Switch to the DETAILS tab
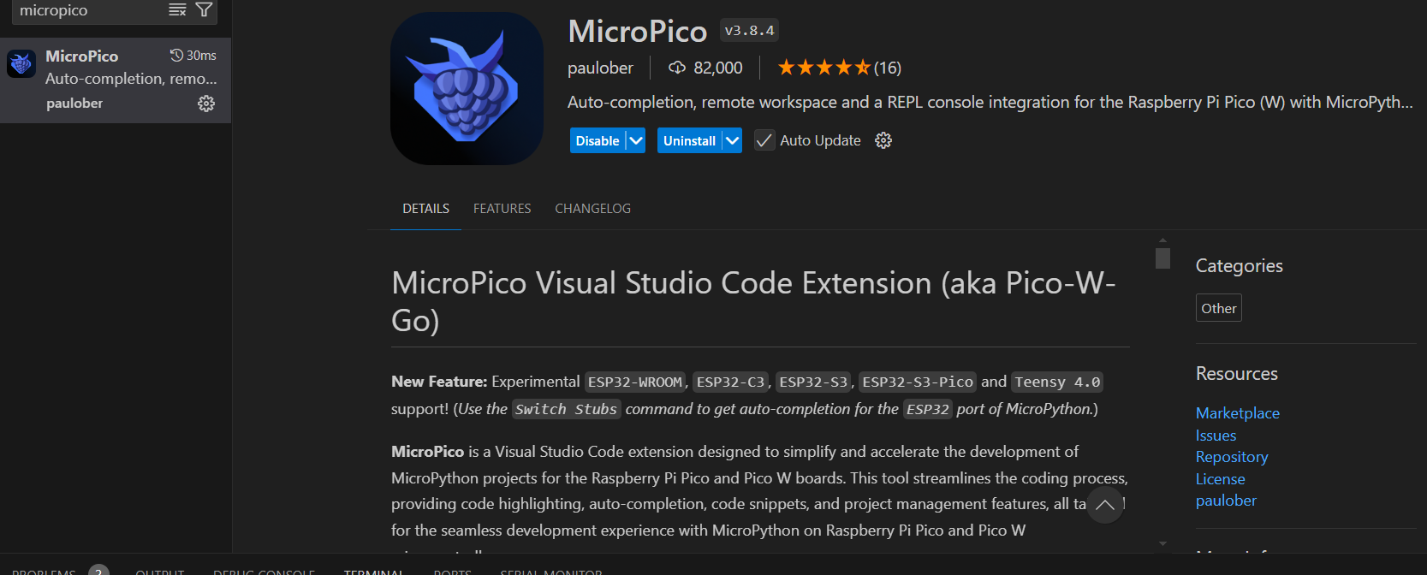The image size is (1427, 575). coord(426,209)
